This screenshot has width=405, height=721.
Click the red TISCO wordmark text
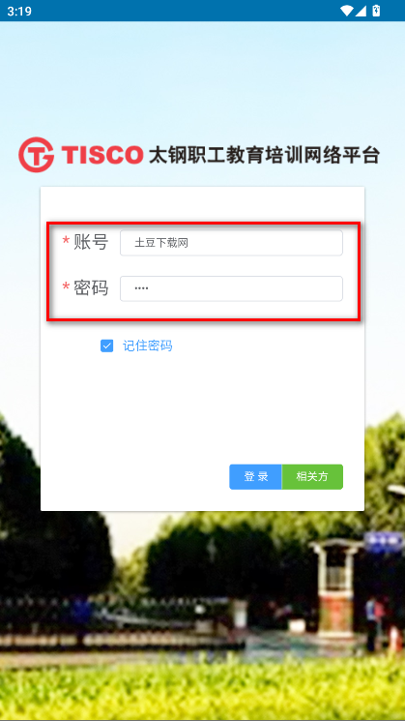coord(101,155)
